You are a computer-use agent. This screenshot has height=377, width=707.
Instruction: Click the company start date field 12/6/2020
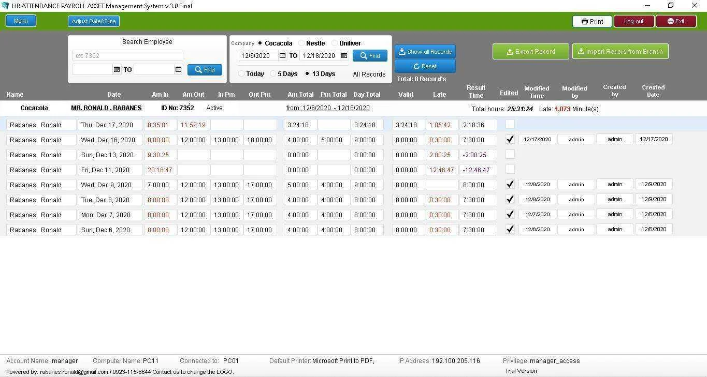pyautogui.click(x=258, y=56)
